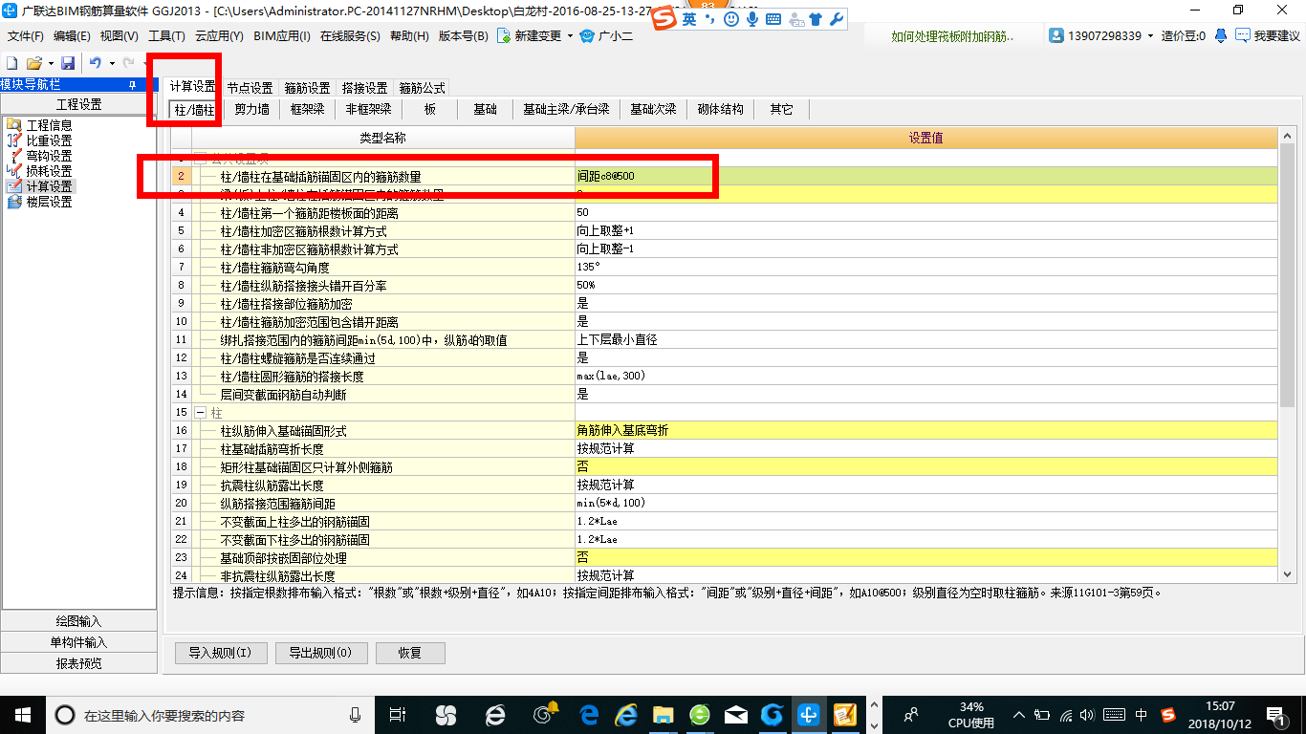
Task: Click the Sogou microphone voice input icon
Action: click(x=752, y=19)
